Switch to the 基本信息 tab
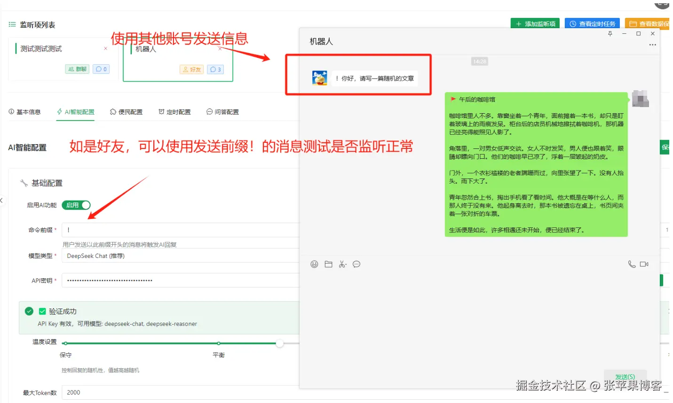Screen dimensions: 673x403 click(25, 112)
